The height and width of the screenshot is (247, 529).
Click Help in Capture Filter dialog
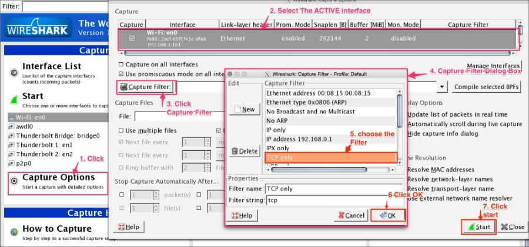(x=242, y=215)
